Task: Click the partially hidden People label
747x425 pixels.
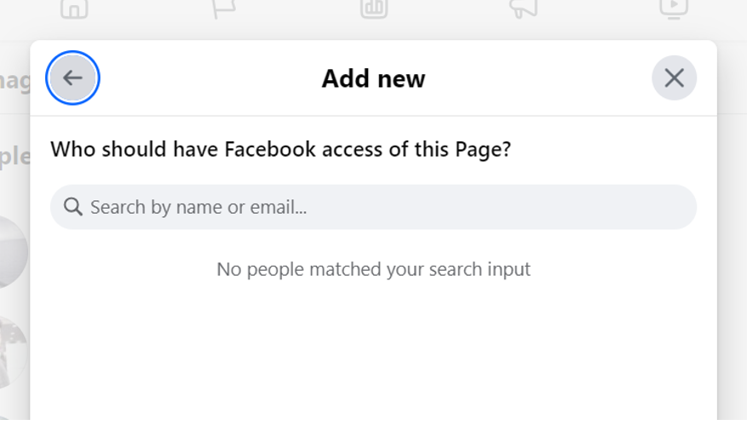Action: (14, 157)
